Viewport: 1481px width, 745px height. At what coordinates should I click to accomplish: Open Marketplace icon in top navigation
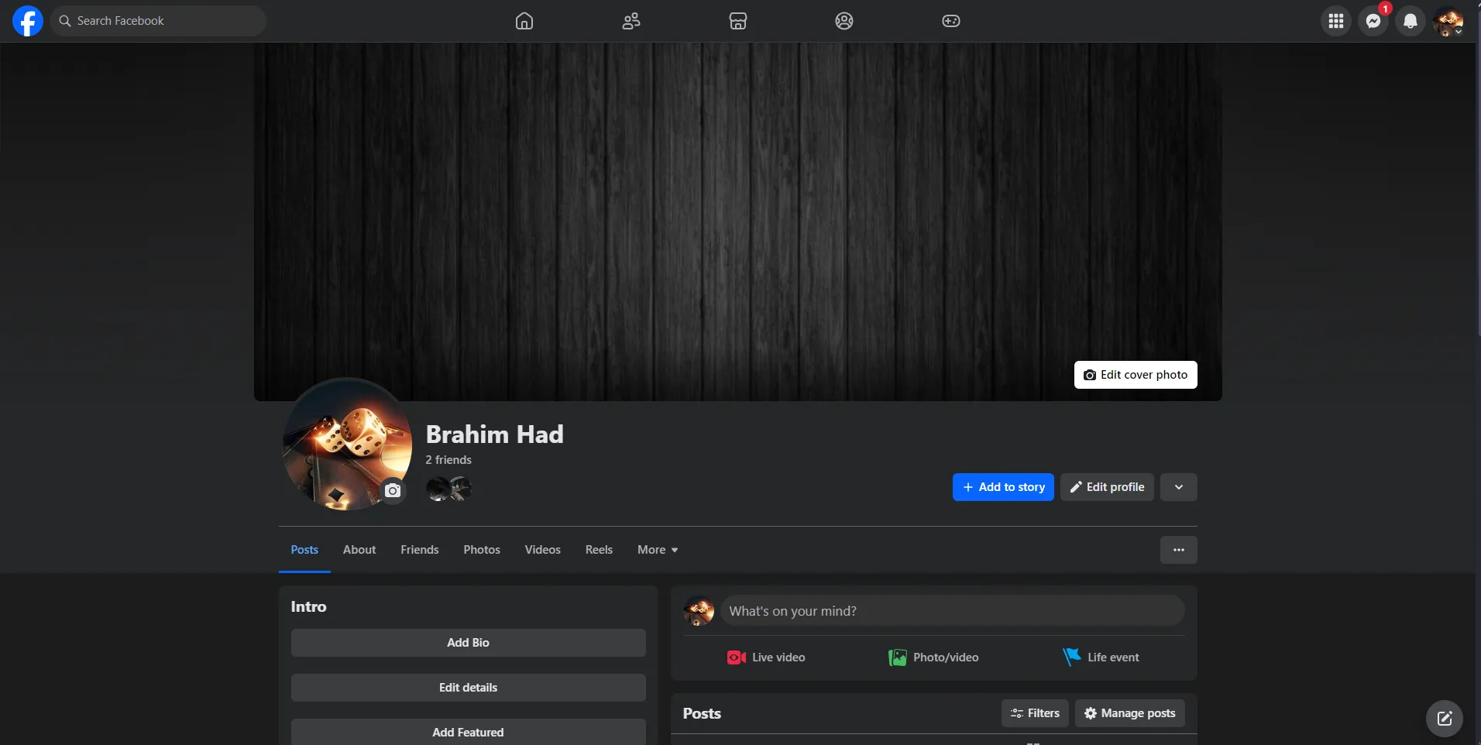click(738, 21)
